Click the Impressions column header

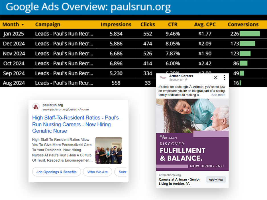[116, 24]
